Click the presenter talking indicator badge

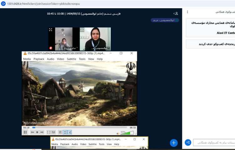tap(165, 20)
